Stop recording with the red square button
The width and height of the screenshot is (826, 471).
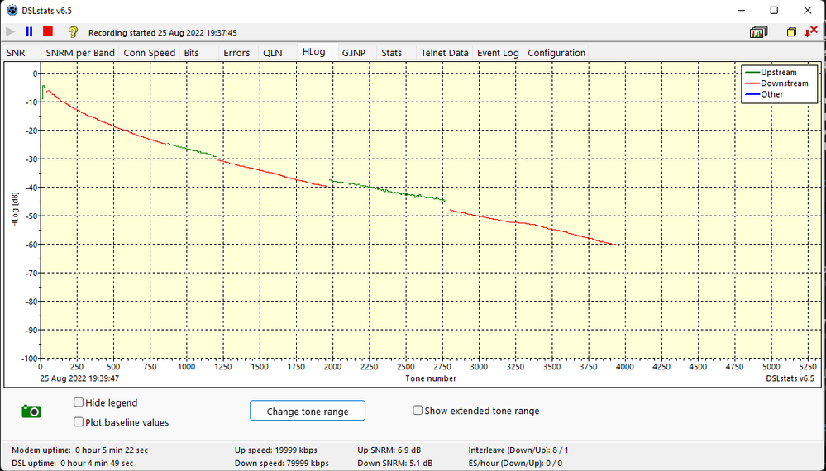(48, 32)
